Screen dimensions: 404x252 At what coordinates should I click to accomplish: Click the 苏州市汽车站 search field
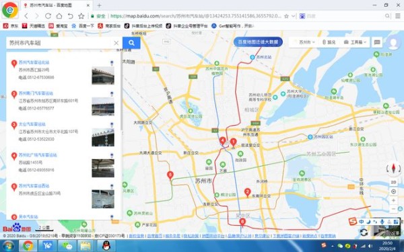pos(59,43)
